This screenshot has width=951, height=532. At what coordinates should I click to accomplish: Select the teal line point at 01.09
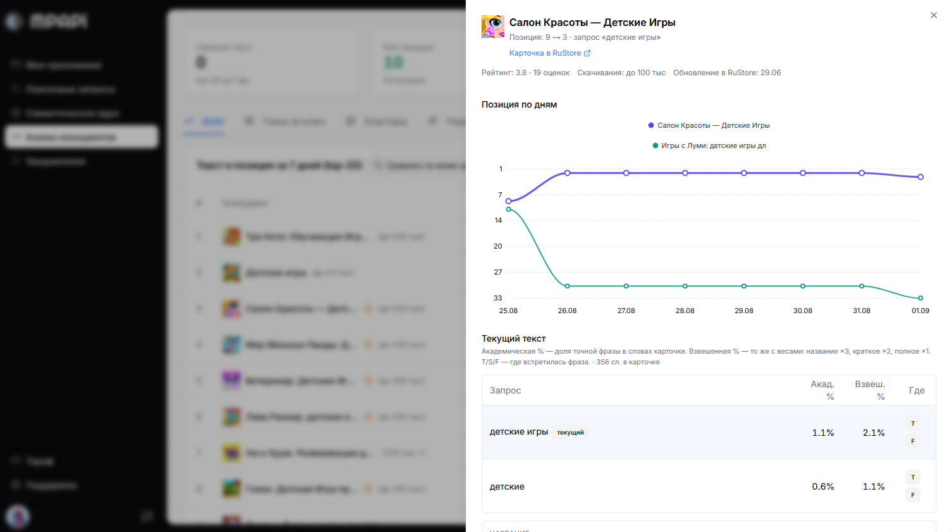[921, 298]
